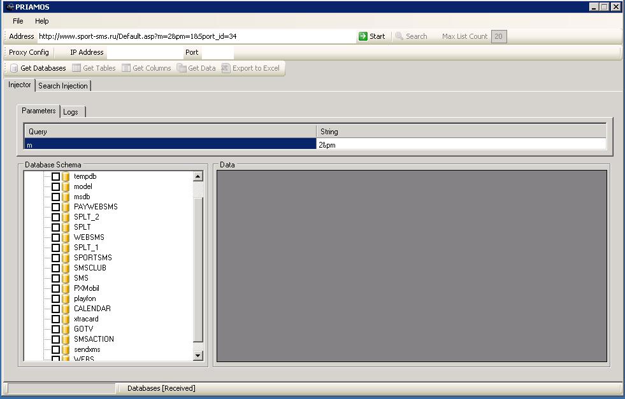Check the SMSCLUB checkbox
625x399 pixels.
point(56,268)
